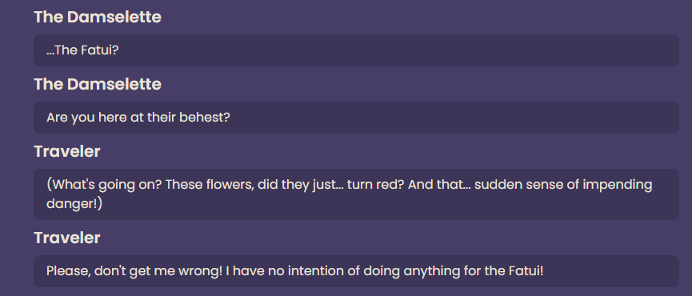Select the "Please, don't get me wrong!" dialogue box
This screenshot has height=296, width=692.
tap(356, 271)
